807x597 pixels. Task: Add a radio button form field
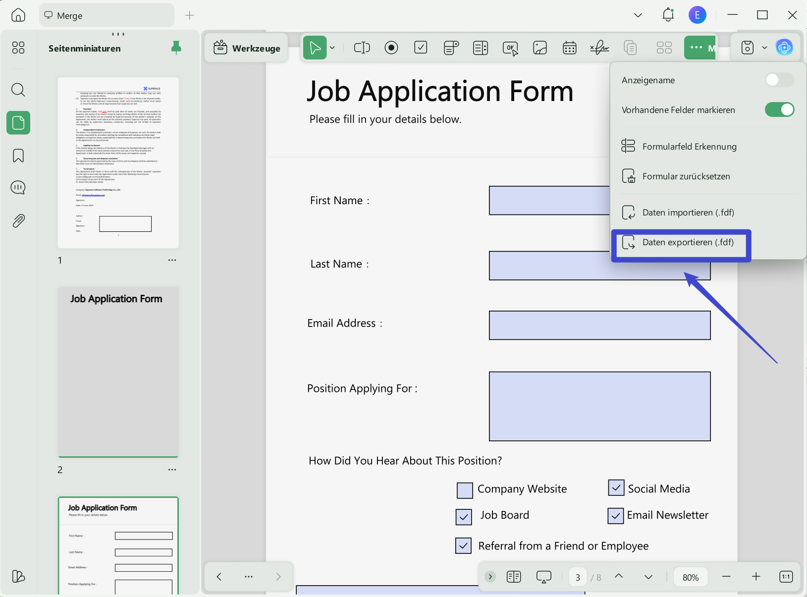(391, 48)
